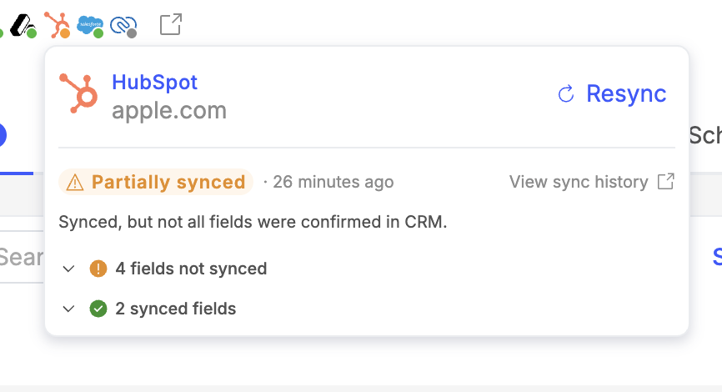Open the HubSpot title link
Image resolution: width=722 pixels, height=392 pixels.
[154, 83]
